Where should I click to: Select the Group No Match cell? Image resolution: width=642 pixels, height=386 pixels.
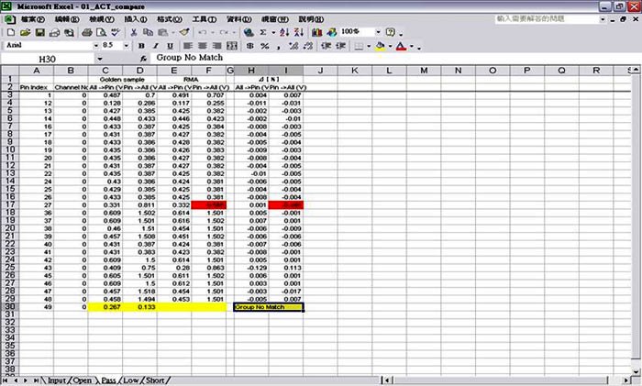268,307
